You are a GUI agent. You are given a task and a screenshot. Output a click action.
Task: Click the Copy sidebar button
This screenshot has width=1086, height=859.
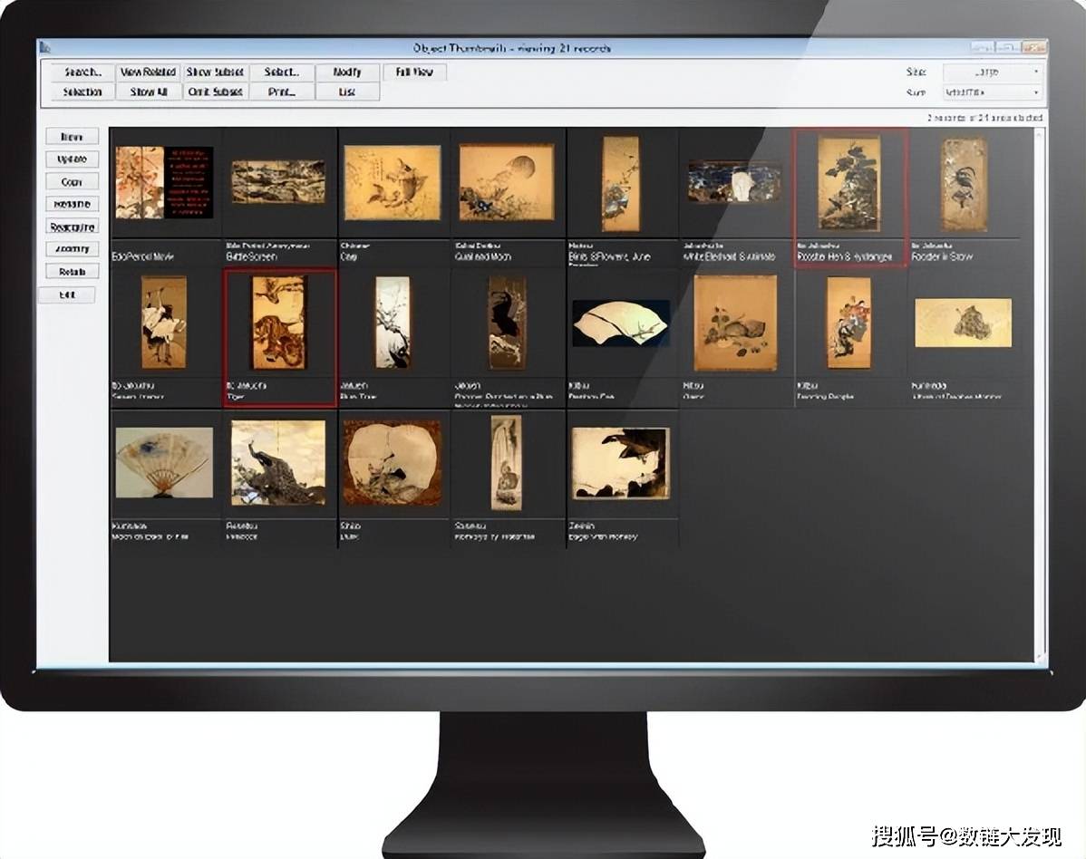(72, 182)
